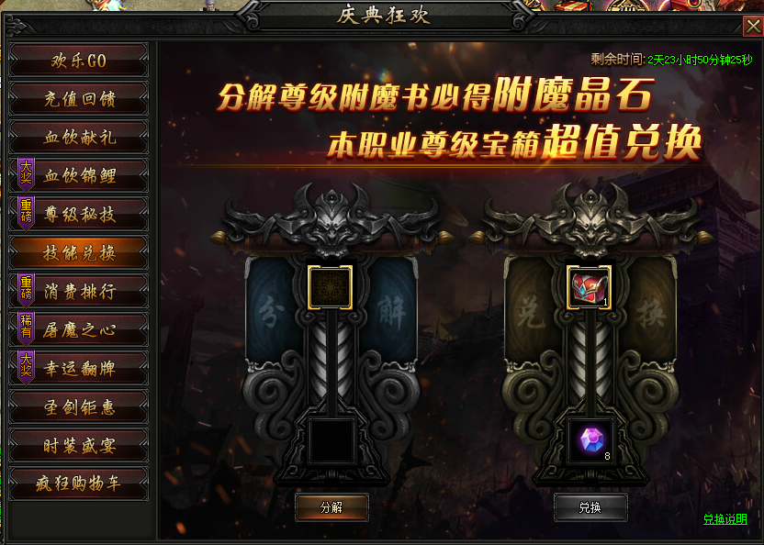
Task: Open the green 兑换说明 link
Action: tap(725, 519)
